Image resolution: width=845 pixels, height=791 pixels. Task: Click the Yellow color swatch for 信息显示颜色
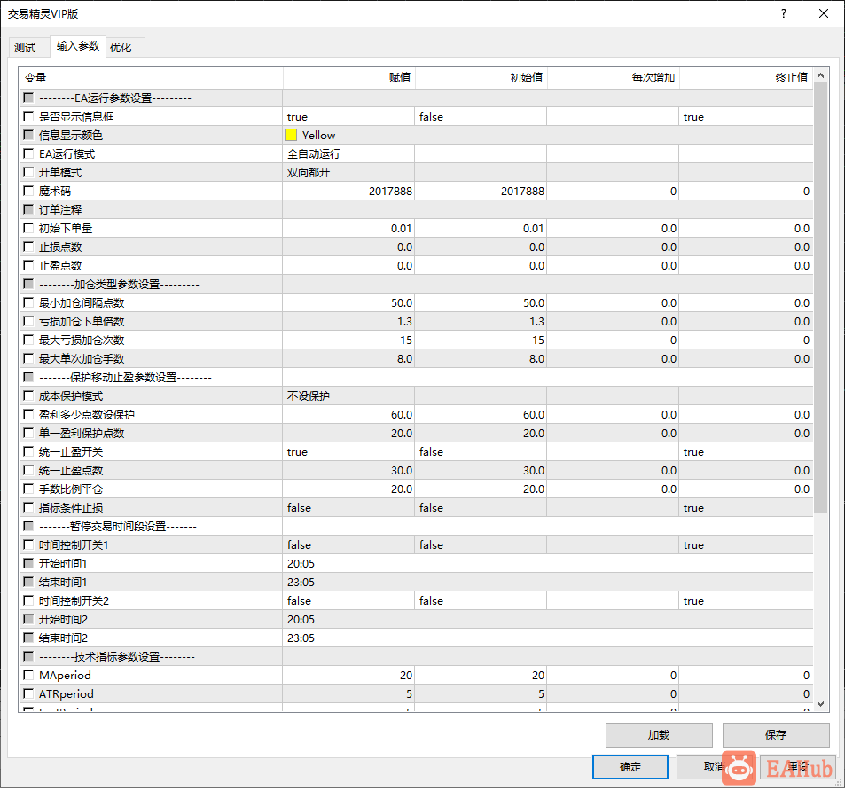pos(291,135)
